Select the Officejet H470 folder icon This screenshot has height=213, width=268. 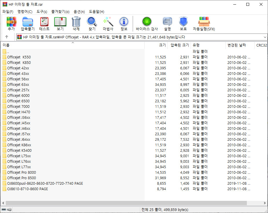click(4, 112)
